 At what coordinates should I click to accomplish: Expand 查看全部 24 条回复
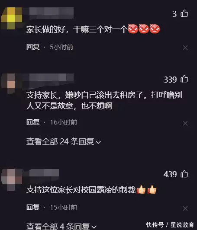64,141
